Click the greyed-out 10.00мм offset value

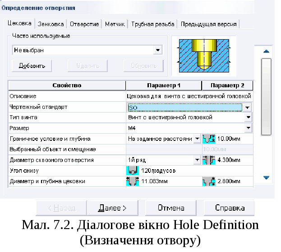coord(215,149)
